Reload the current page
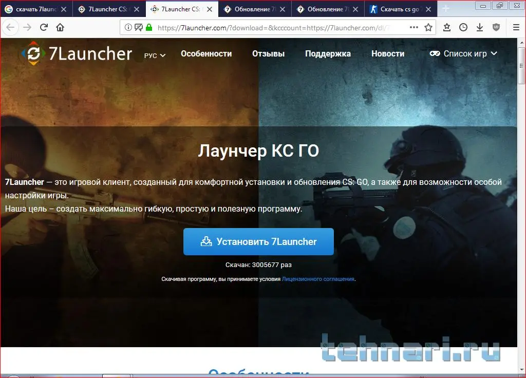The height and width of the screenshot is (378, 526). (x=44, y=27)
